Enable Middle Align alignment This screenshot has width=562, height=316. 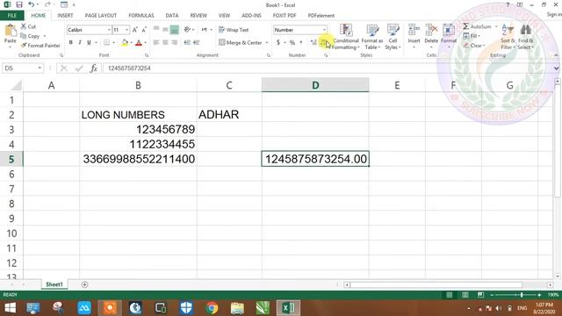point(165,30)
